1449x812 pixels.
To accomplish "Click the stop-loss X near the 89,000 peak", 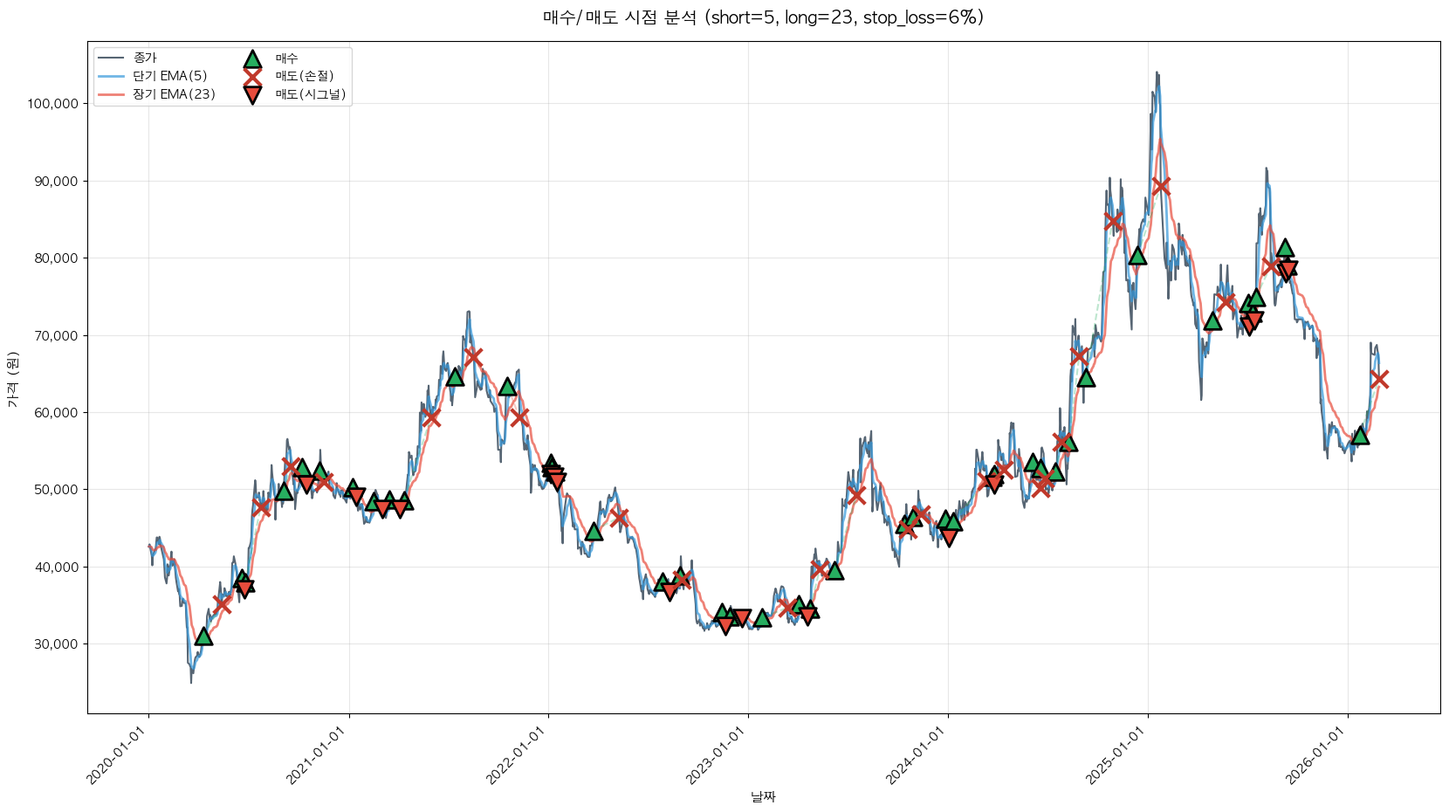I will (1161, 186).
